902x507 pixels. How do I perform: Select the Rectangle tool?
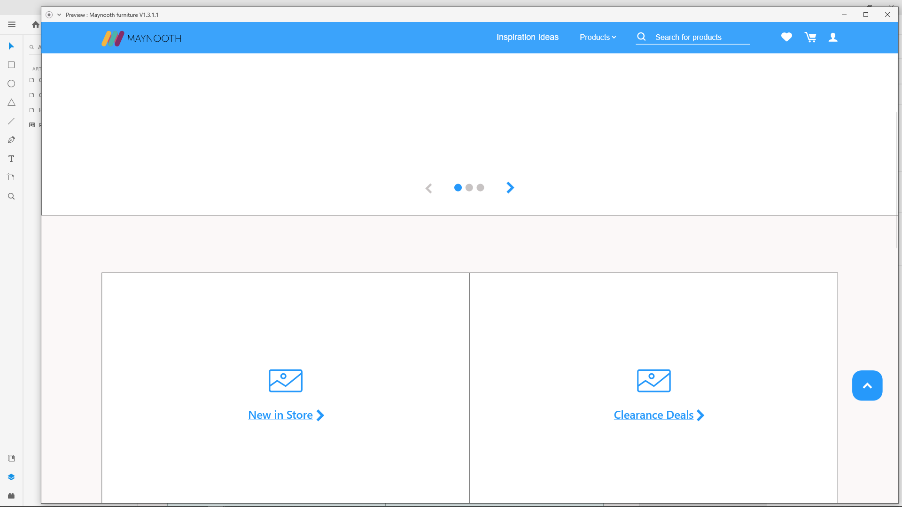[x=11, y=65]
